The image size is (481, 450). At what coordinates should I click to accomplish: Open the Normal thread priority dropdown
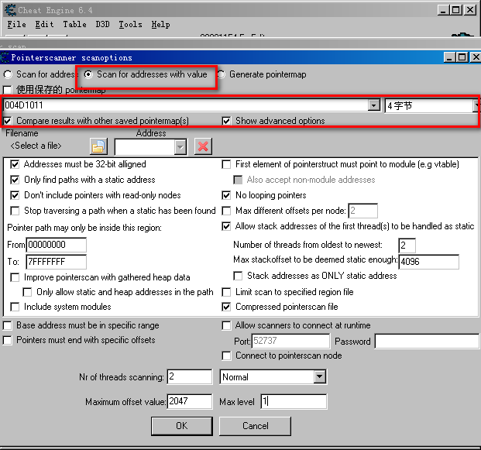coord(320,377)
